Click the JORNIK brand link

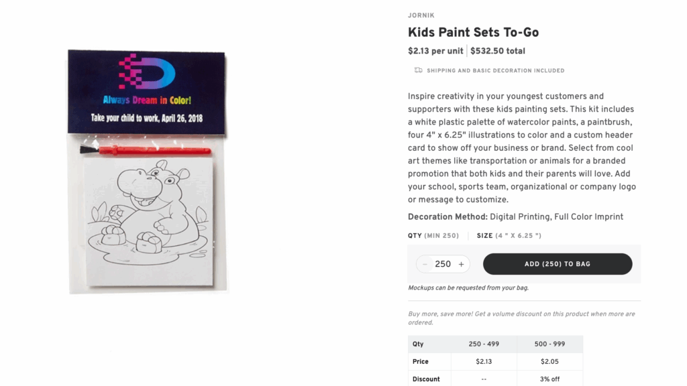(421, 15)
